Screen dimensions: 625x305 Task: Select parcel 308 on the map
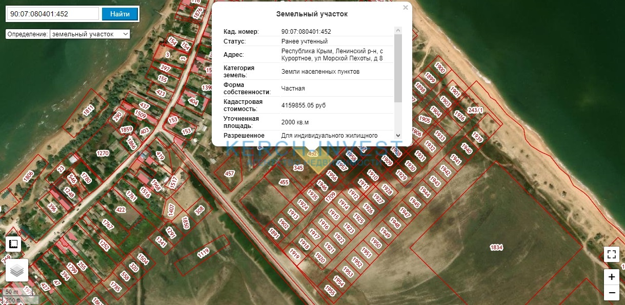(199, 209)
